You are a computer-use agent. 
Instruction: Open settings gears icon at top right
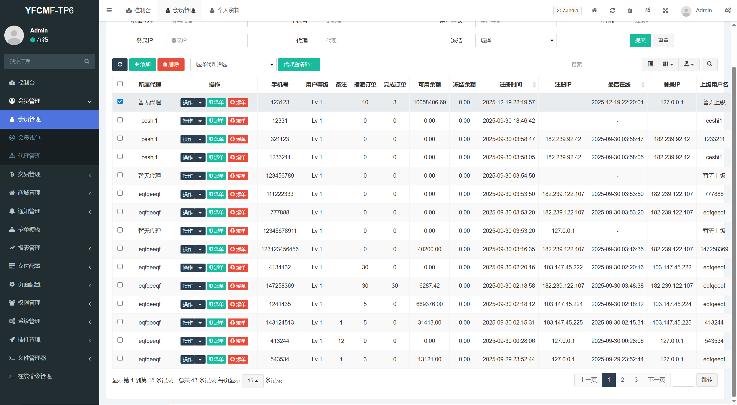pos(727,10)
